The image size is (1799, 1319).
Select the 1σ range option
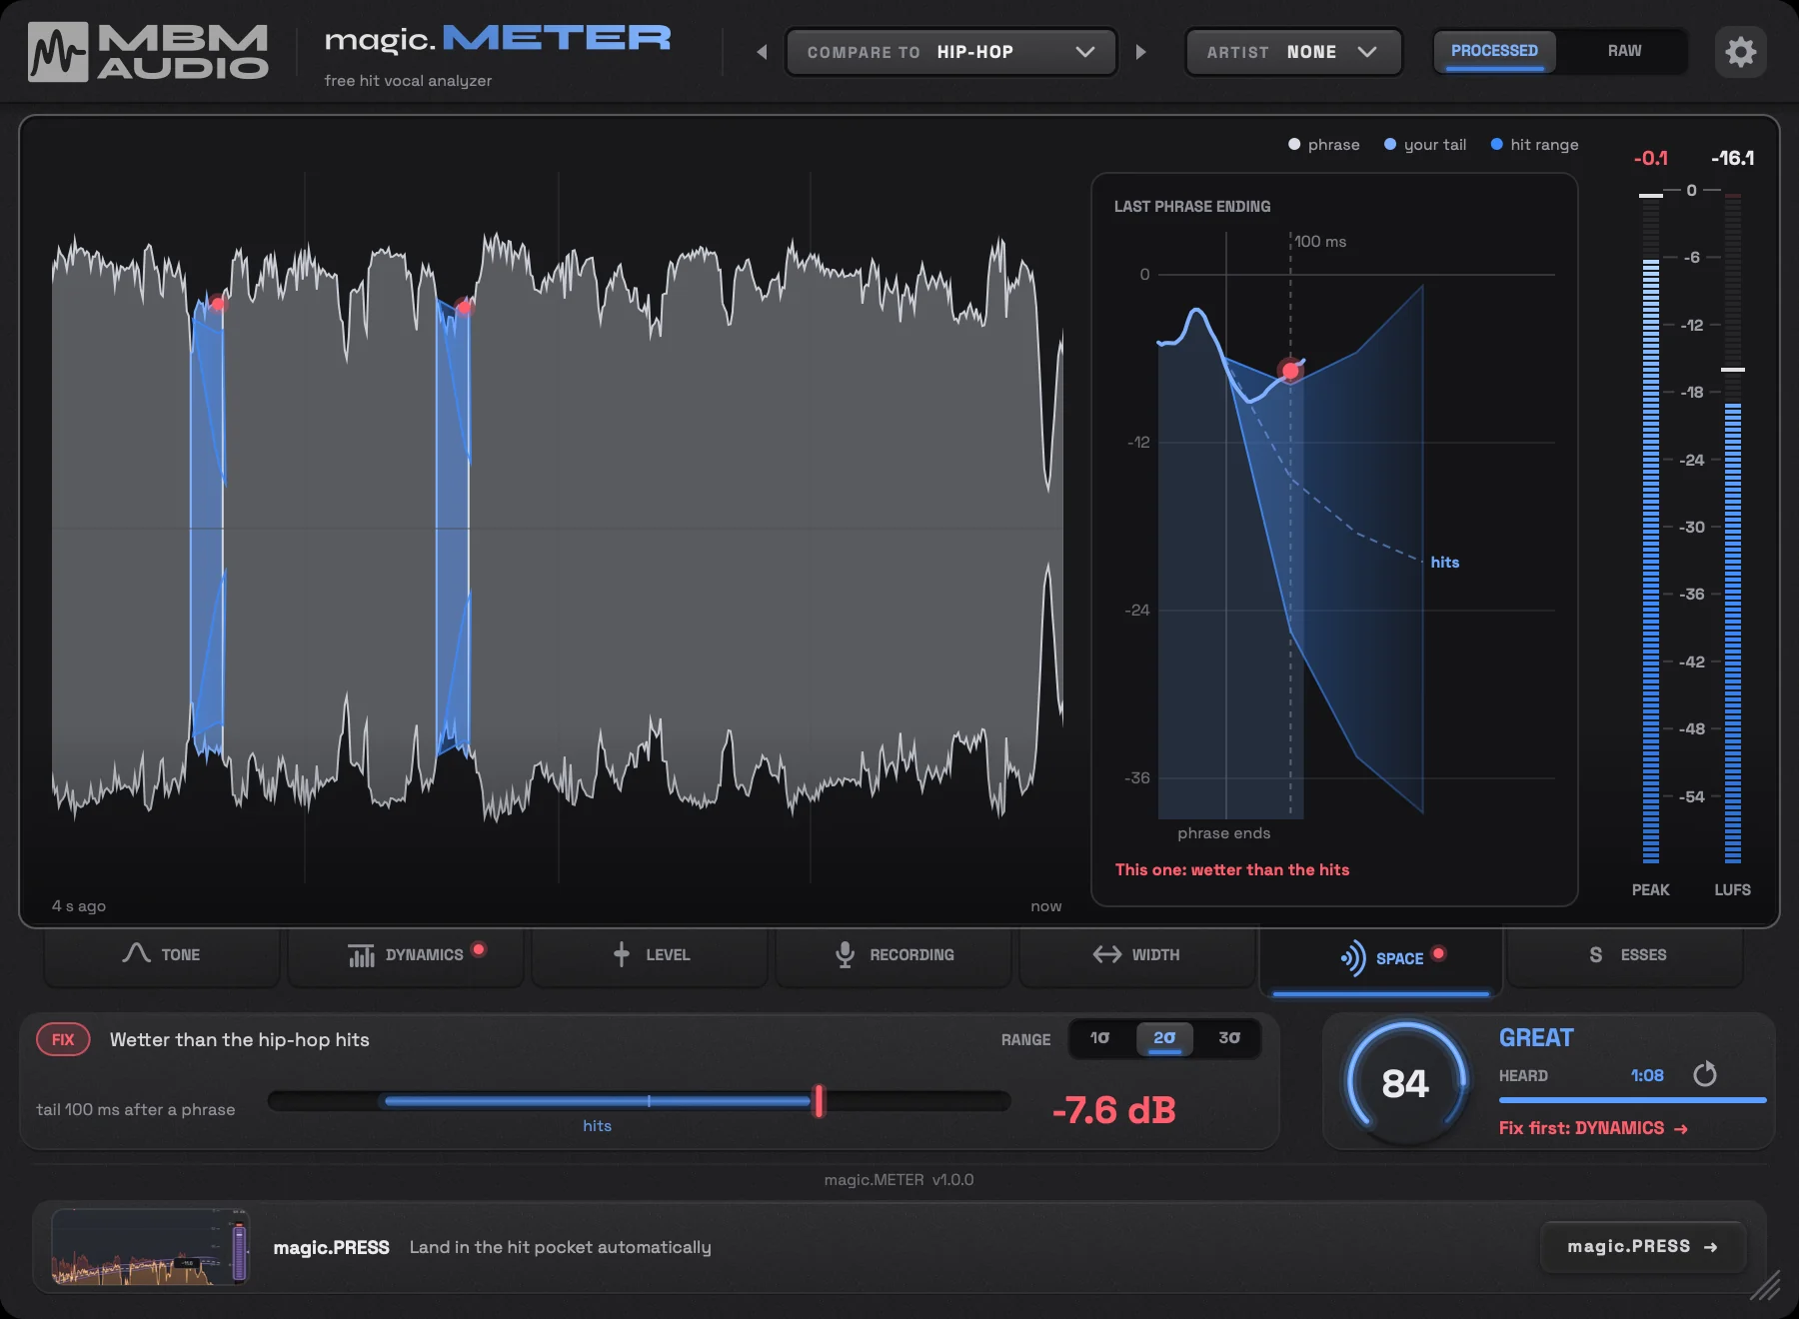(x=1099, y=1038)
